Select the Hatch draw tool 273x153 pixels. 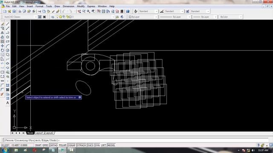[8, 85]
